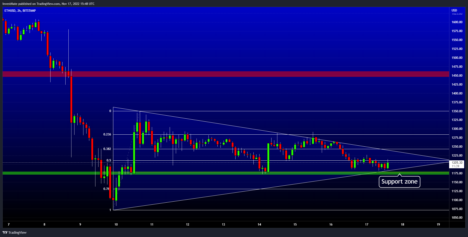Click date label 9 on time axis
Viewport: 468px width, 237px height.
80,225
